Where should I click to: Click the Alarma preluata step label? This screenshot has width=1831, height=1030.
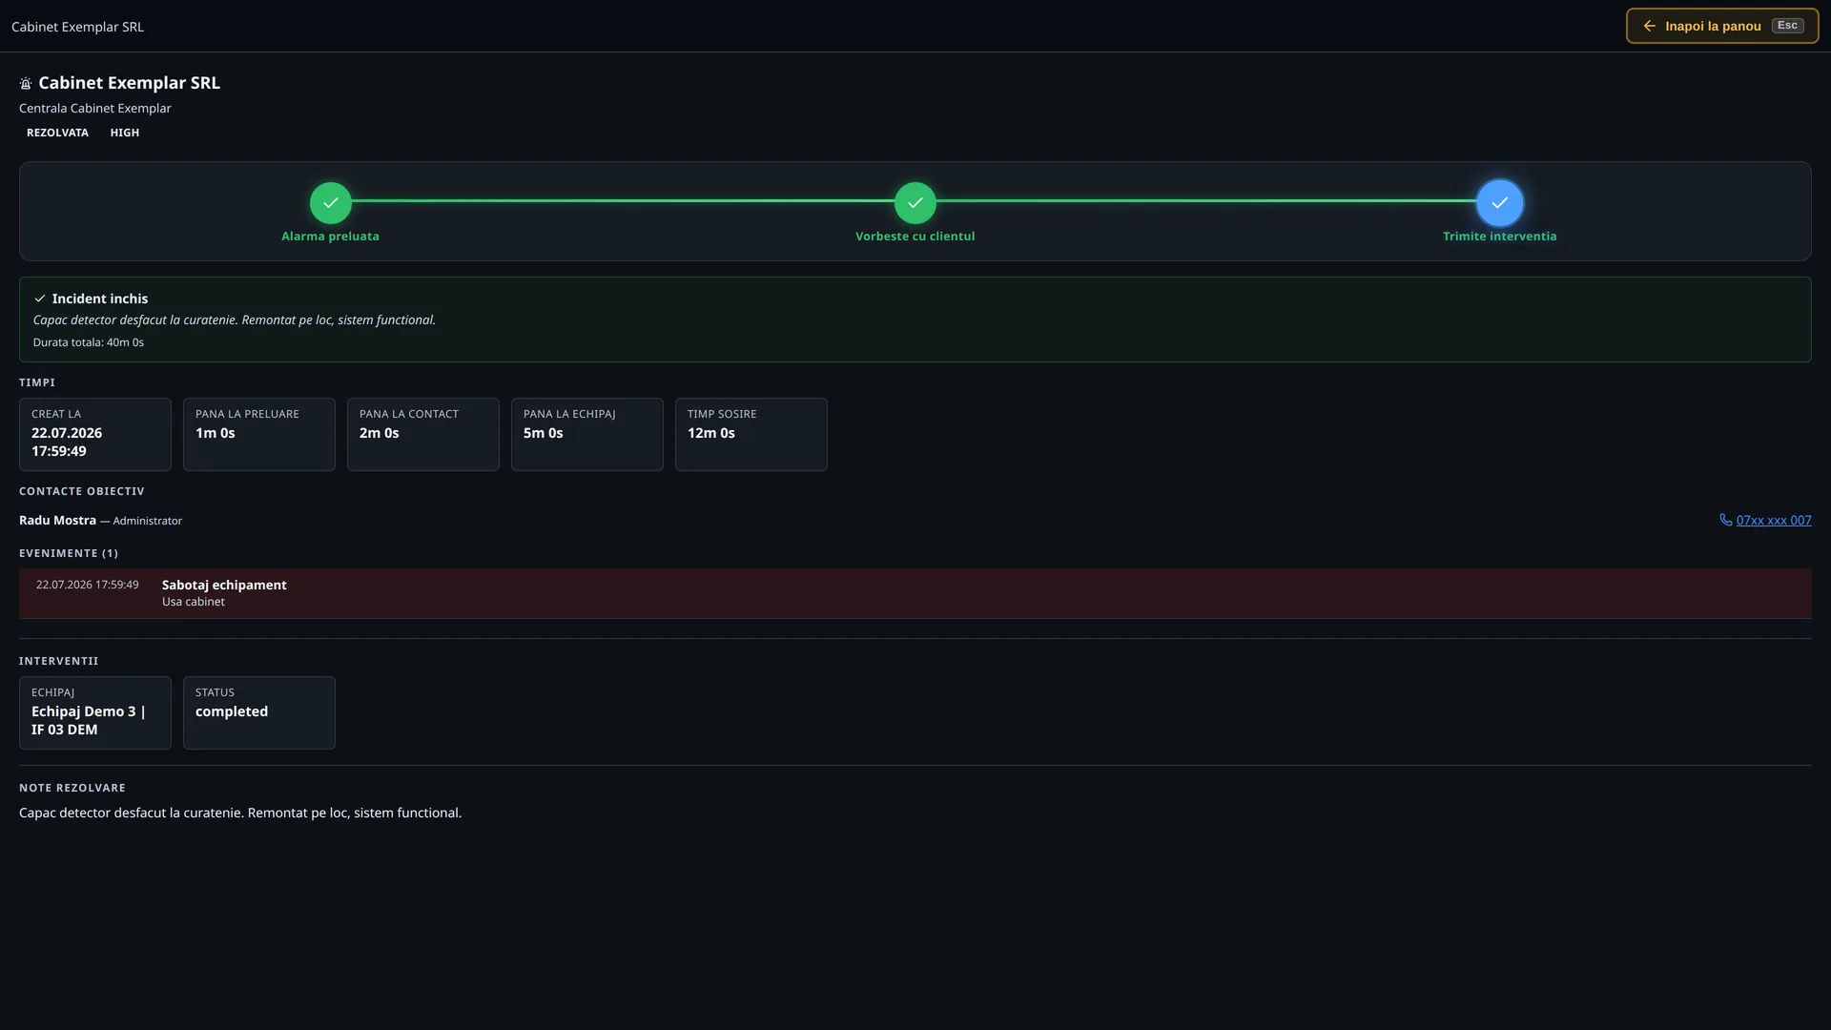[330, 236]
